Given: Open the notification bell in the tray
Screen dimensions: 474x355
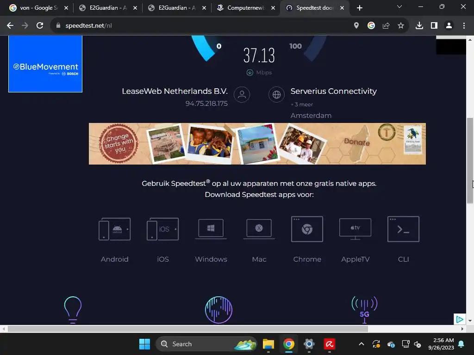Looking at the screenshot, I should [x=462, y=344].
